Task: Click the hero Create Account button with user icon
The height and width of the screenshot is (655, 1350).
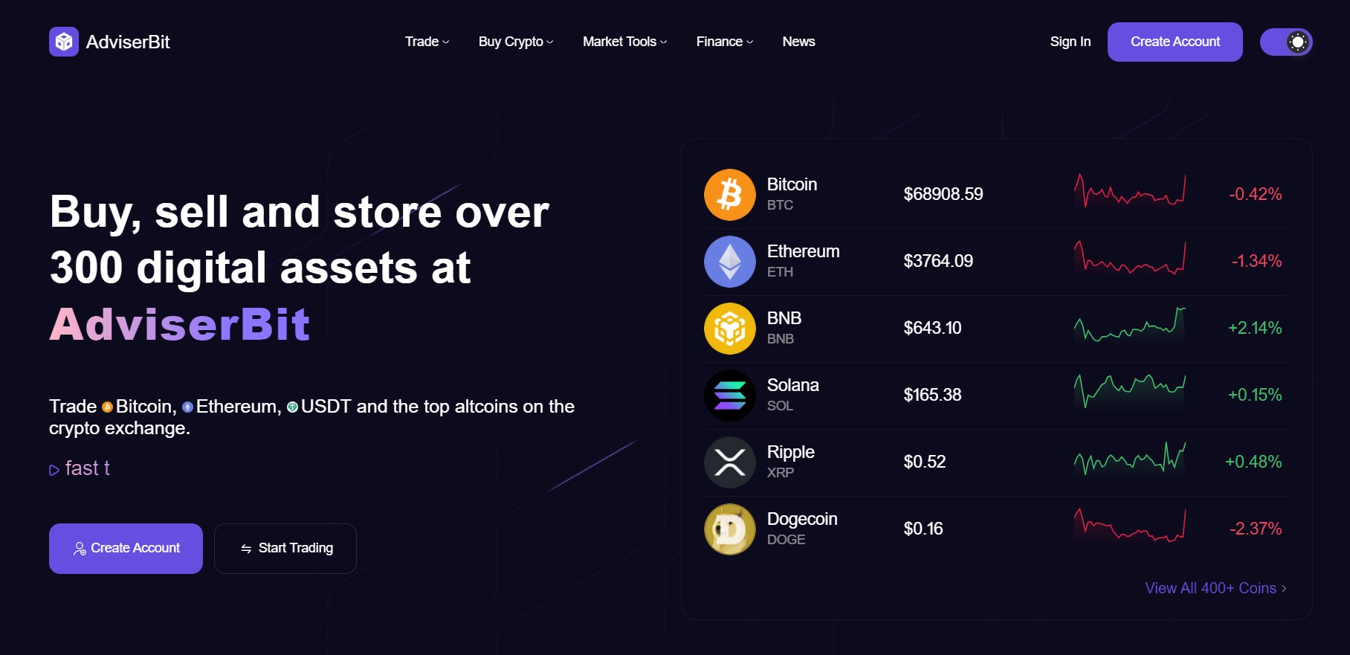Action: [x=126, y=549]
